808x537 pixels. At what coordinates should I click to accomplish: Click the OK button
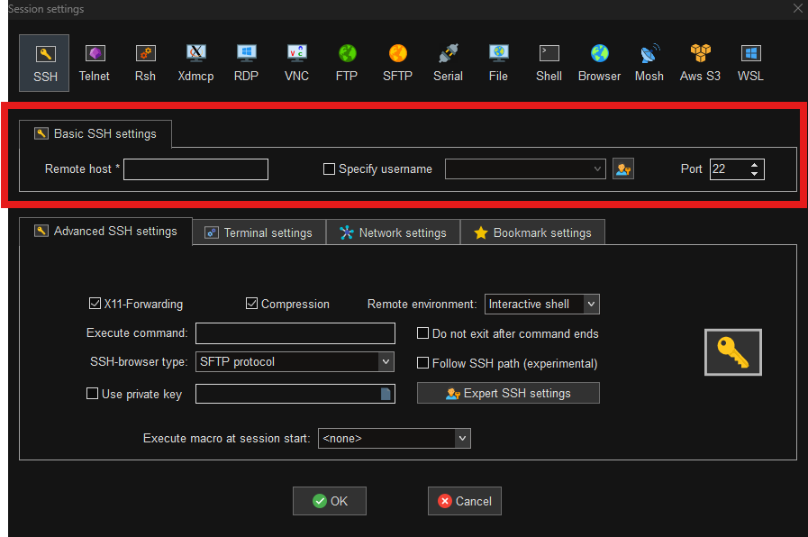pyautogui.click(x=330, y=501)
